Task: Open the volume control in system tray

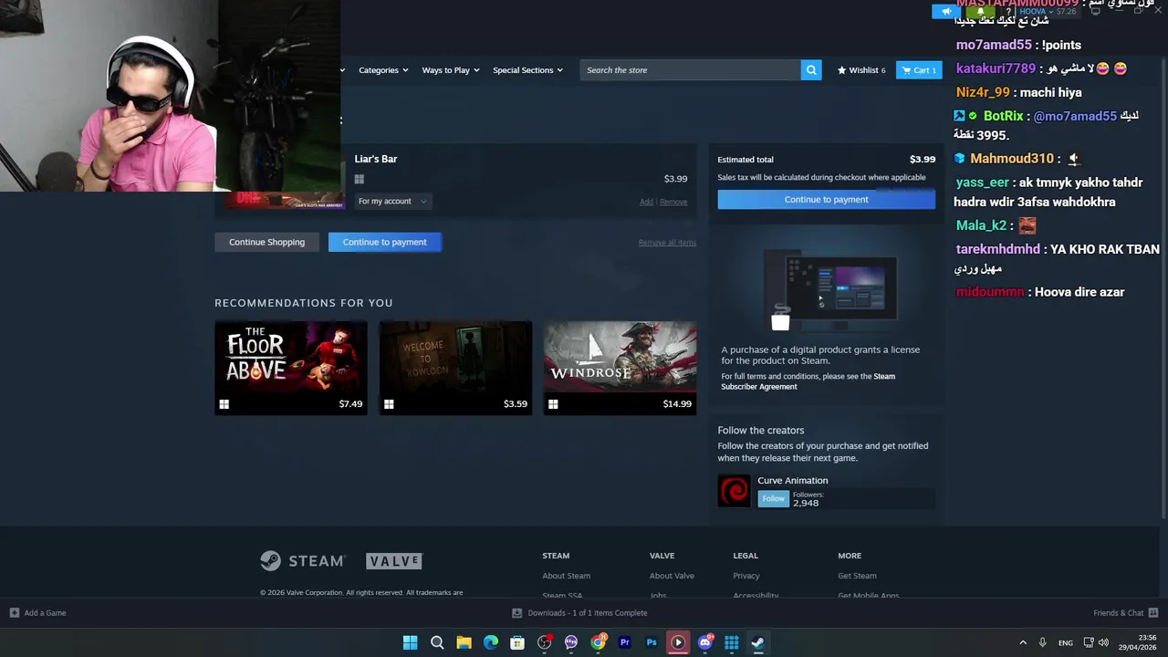Action: click(x=1103, y=642)
